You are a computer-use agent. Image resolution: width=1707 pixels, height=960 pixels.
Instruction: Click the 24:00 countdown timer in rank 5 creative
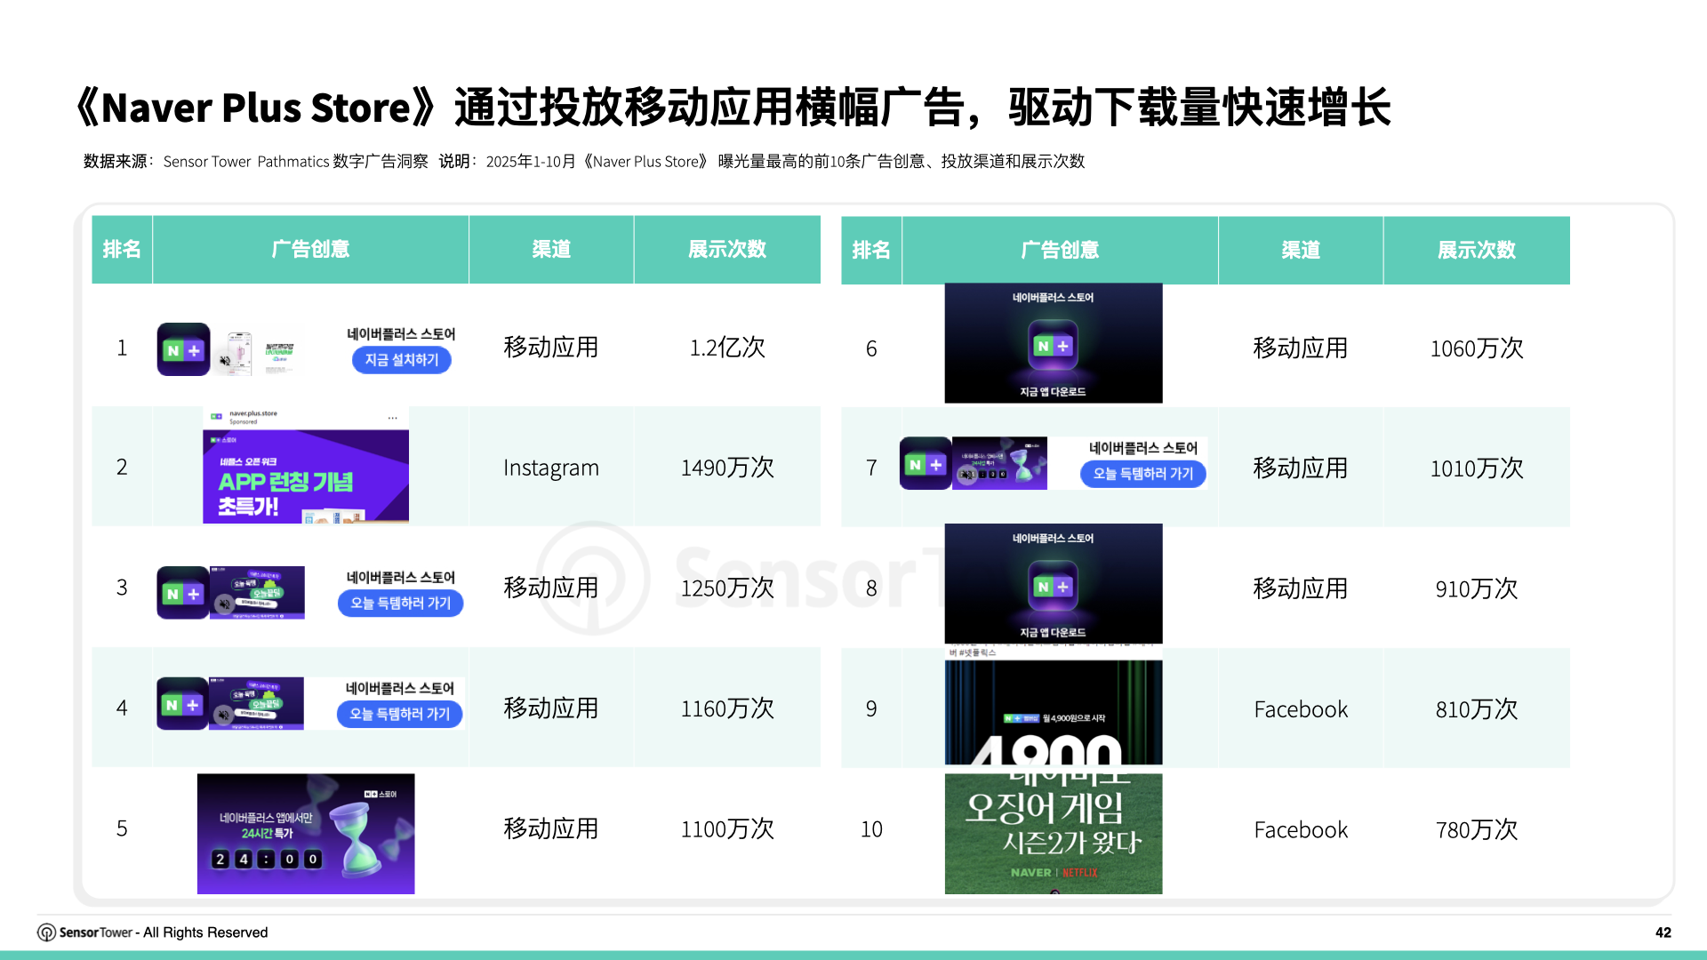267,860
